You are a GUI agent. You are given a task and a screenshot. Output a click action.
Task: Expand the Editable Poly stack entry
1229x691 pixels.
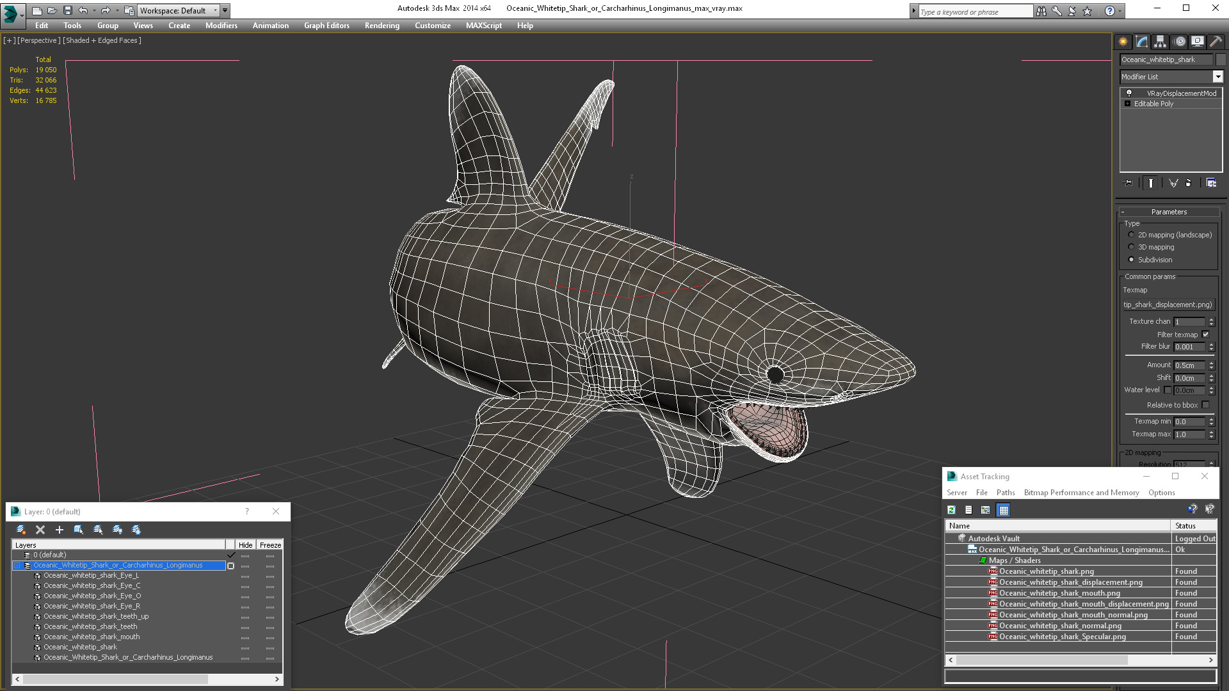coord(1127,104)
